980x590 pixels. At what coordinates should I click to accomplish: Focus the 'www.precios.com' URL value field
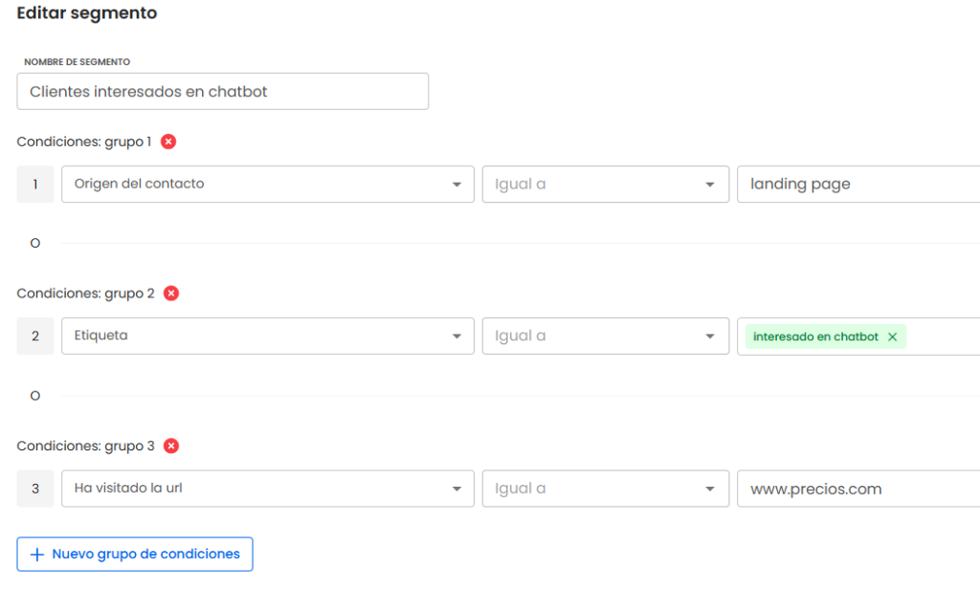857,489
